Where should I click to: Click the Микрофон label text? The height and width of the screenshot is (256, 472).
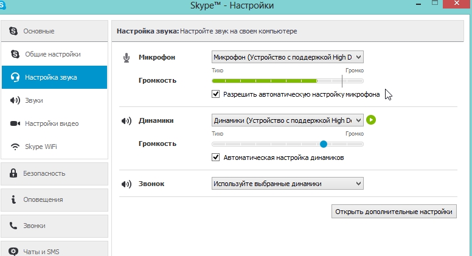[x=157, y=57]
